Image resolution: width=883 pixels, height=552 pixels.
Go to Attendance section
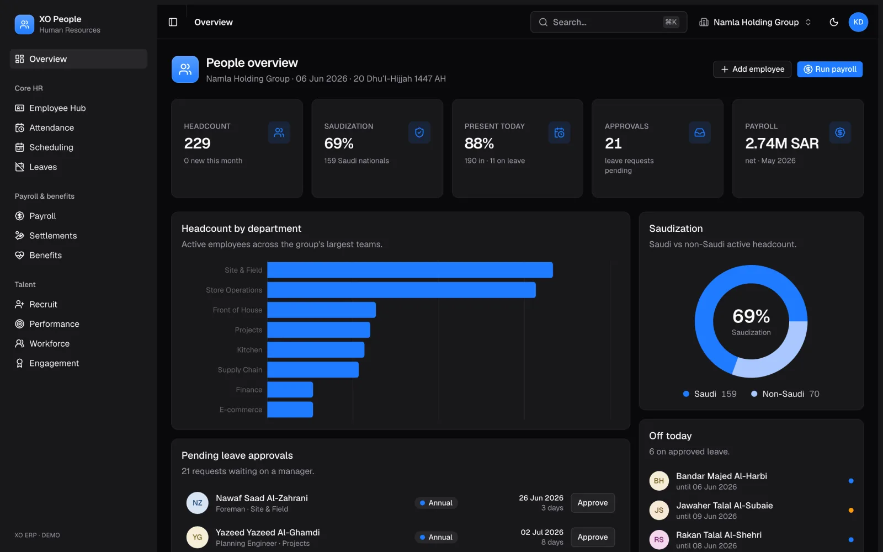(78, 128)
